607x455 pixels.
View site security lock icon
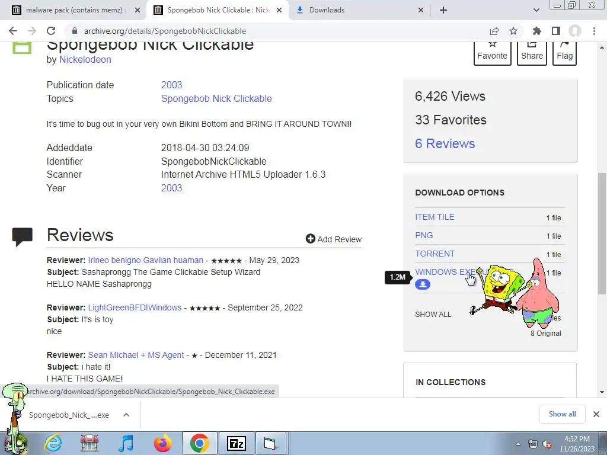74,31
